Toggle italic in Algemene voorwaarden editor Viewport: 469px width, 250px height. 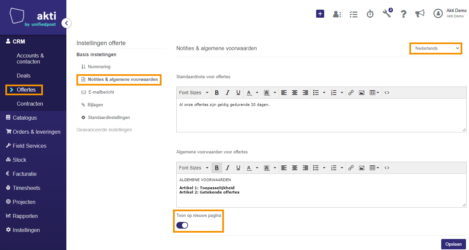click(x=228, y=168)
